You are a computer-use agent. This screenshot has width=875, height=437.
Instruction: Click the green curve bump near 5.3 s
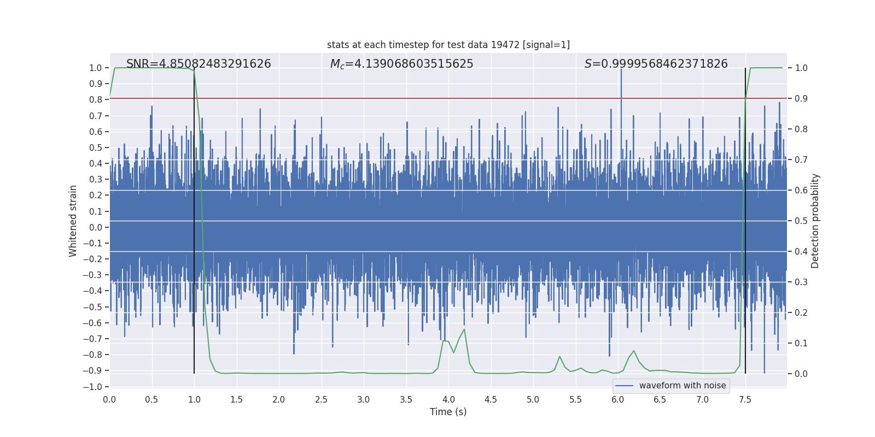point(559,357)
